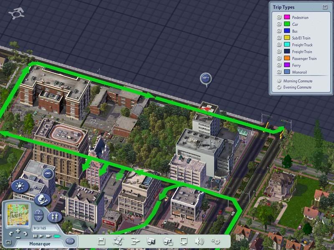This screenshot has height=250, width=334.
Task: Select the Evening Commute radio button
Action: pyautogui.click(x=279, y=87)
